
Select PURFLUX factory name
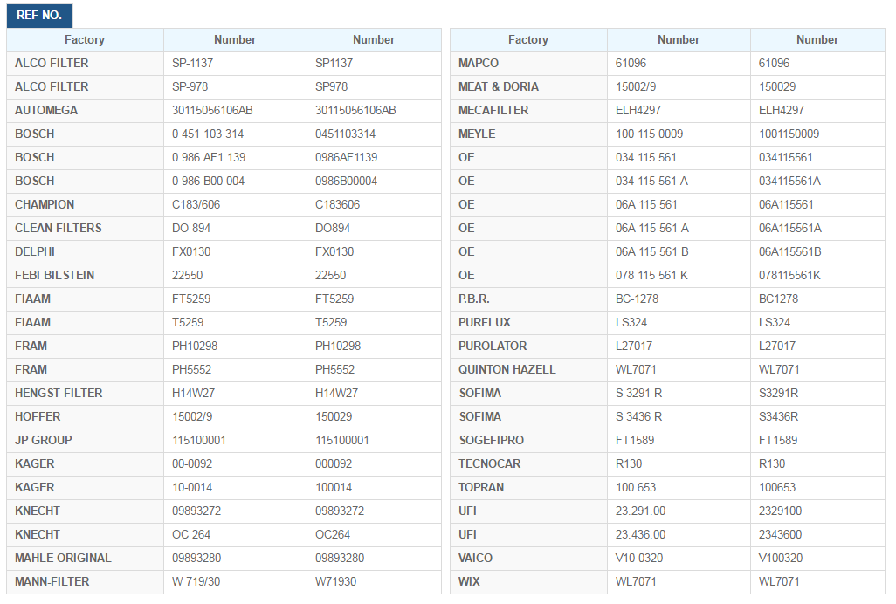coord(485,323)
